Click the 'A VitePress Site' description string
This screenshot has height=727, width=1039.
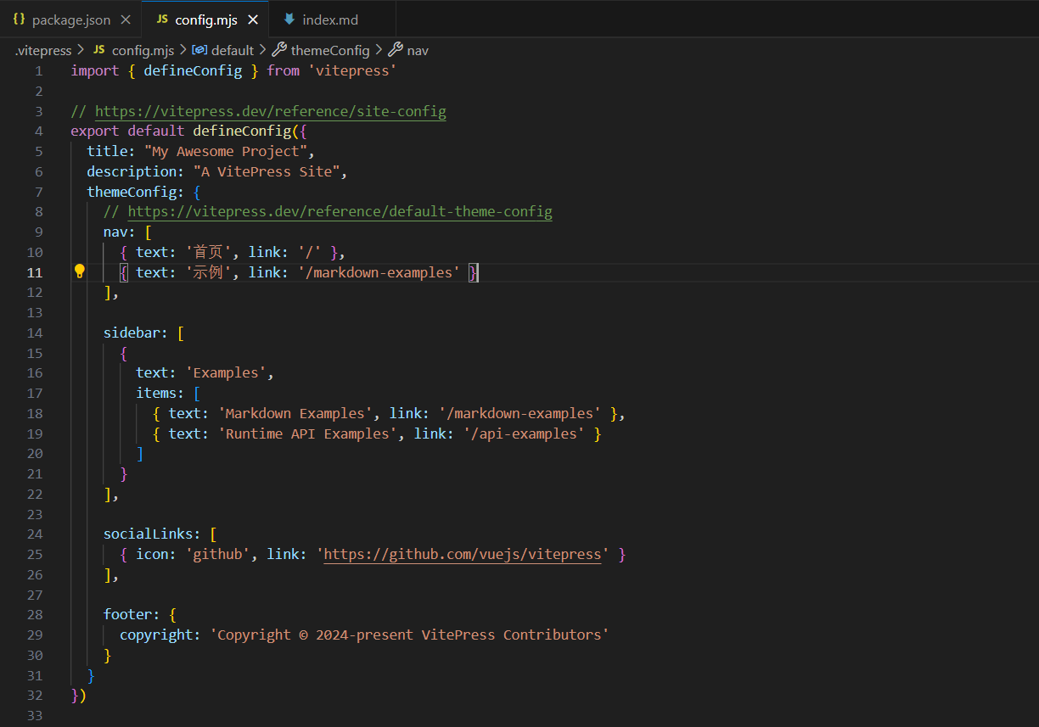[267, 171]
